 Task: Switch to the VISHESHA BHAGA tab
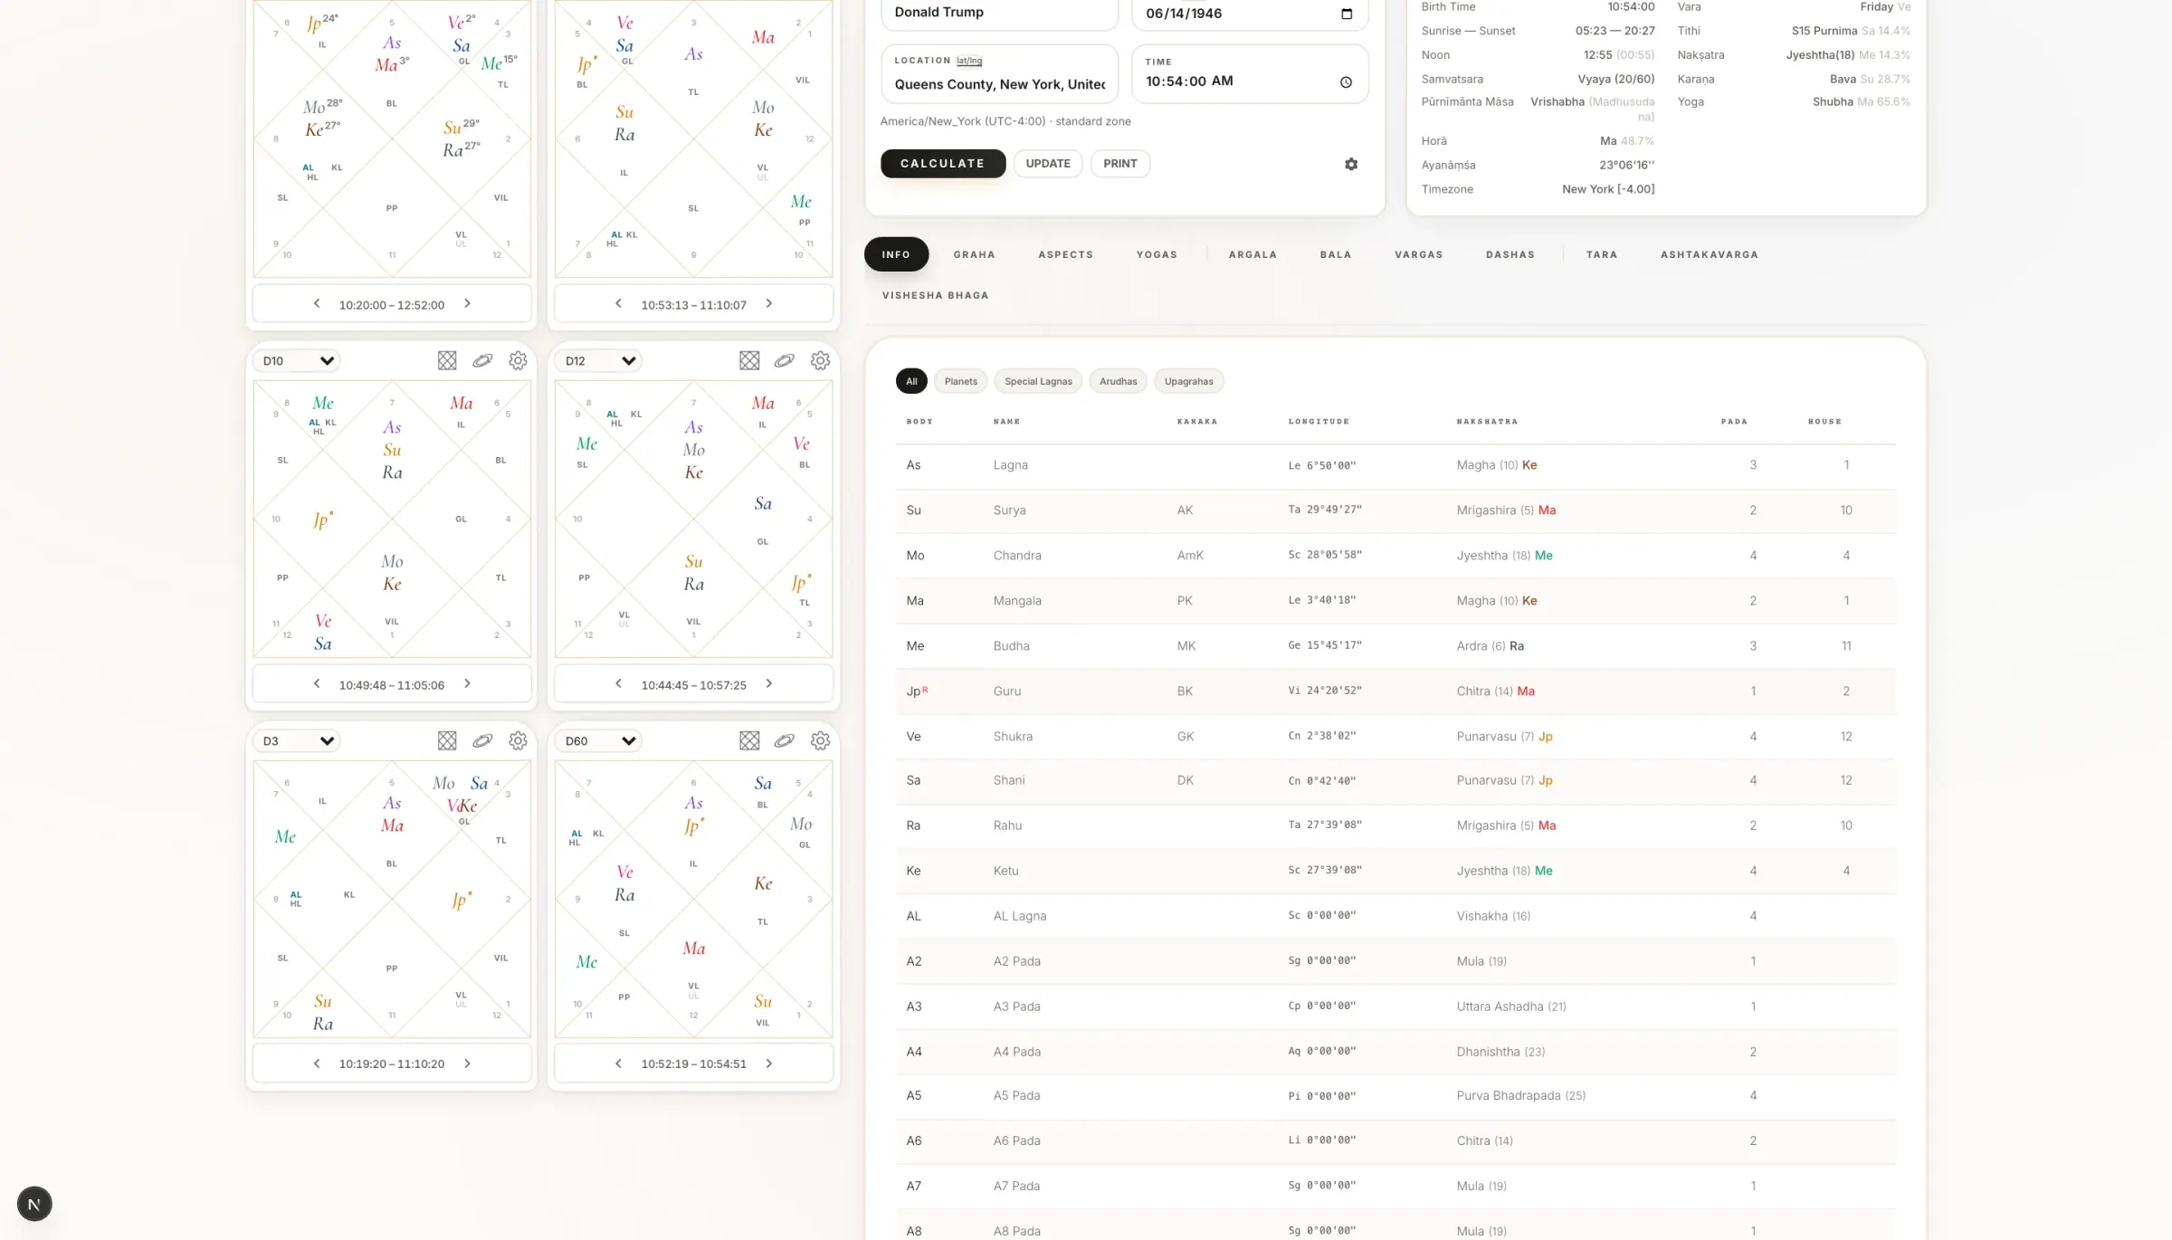pos(935,295)
